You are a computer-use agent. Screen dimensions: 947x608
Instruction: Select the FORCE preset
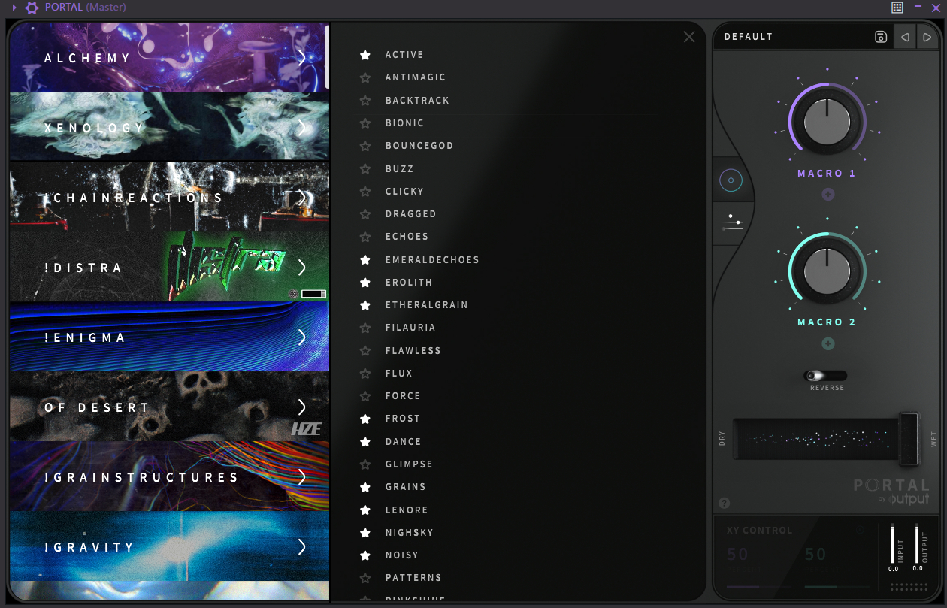tap(403, 395)
